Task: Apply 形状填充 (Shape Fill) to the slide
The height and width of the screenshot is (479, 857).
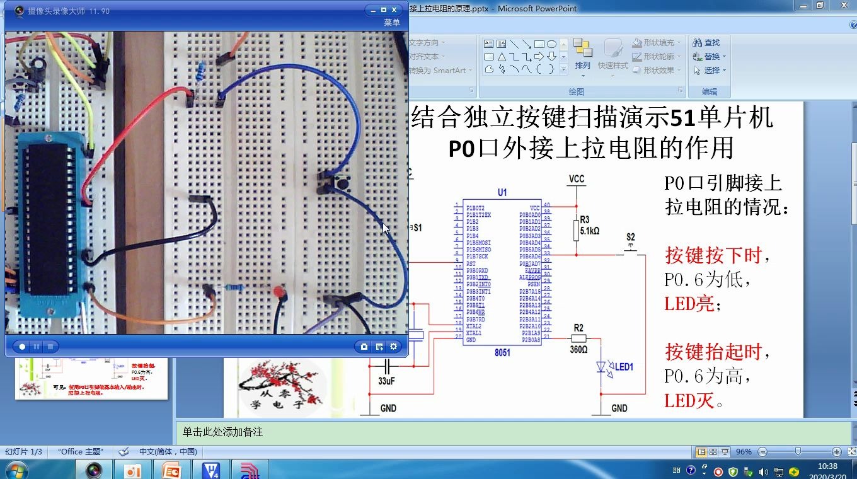Action: pos(657,42)
